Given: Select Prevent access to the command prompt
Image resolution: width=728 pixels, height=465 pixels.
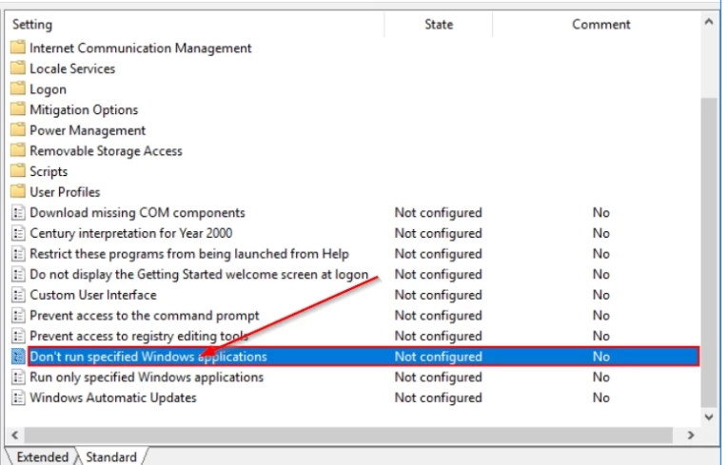Looking at the screenshot, I should [144, 316].
